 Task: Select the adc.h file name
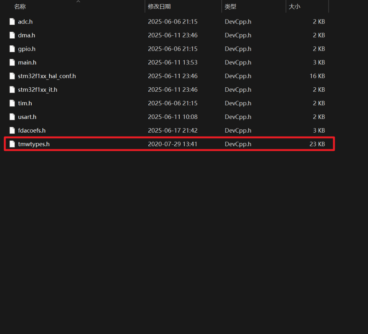tap(25, 22)
